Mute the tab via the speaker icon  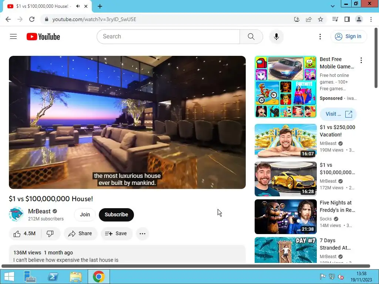(x=78, y=6)
